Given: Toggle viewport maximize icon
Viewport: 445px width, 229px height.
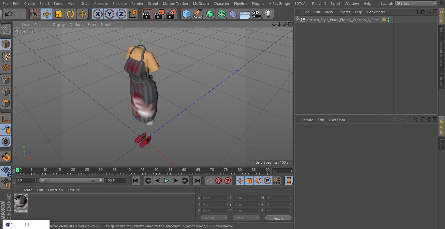Looking at the screenshot, I should tap(290, 24).
